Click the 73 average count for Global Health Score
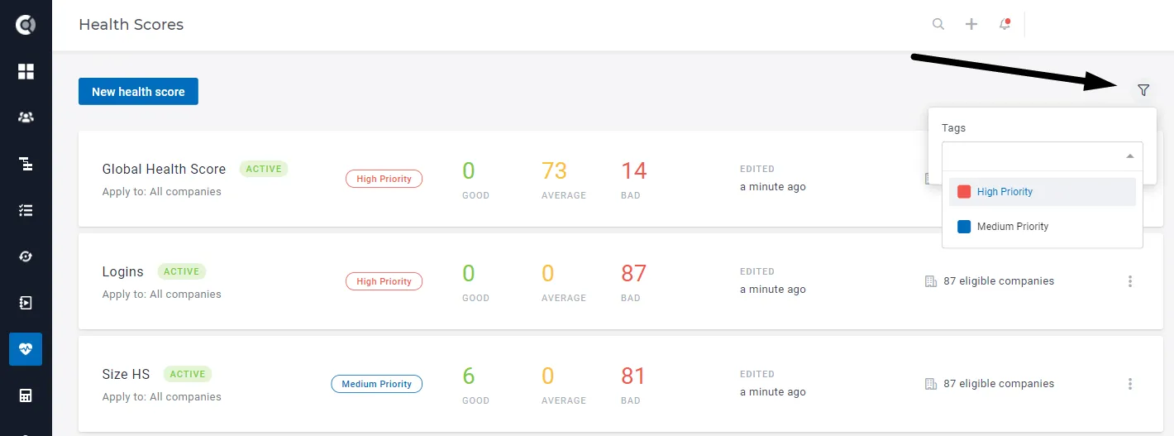The height and width of the screenshot is (436, 1174). [x=554, y=170]
